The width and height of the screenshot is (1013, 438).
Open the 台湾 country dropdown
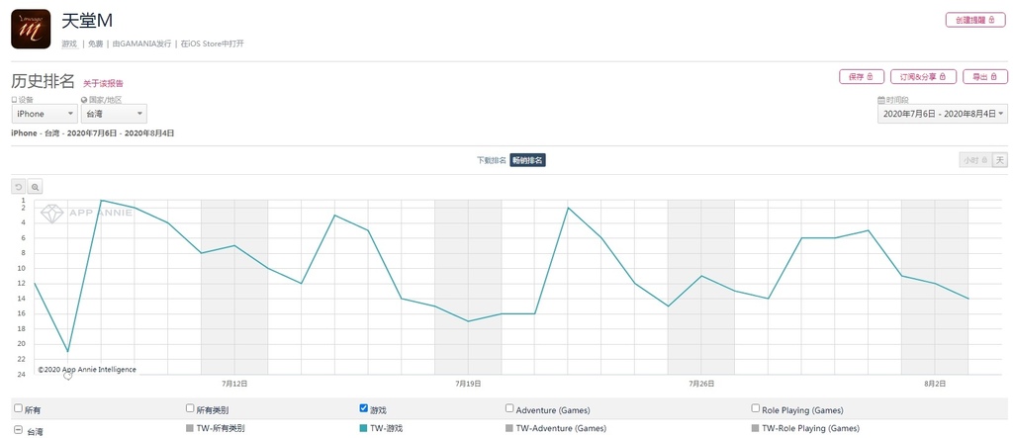pyautogui.click(x=114, y=114)
